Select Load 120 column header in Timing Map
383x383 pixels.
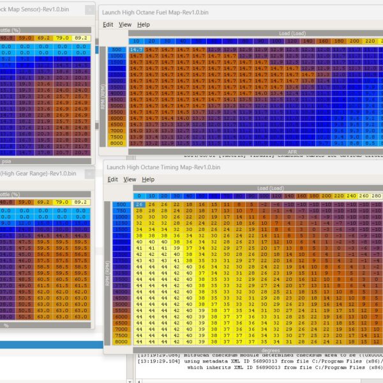click(277, 196)
